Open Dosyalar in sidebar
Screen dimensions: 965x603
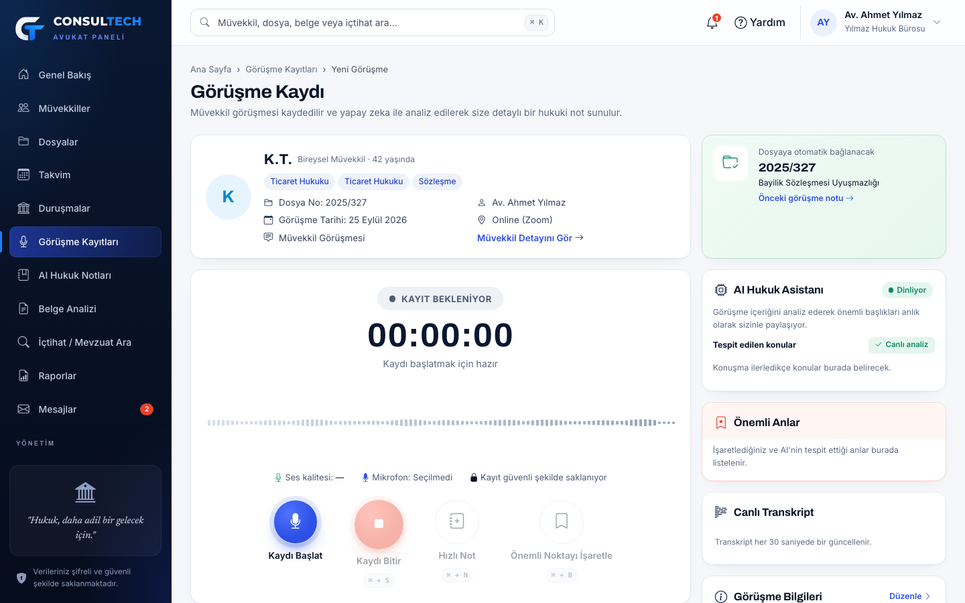85,141
